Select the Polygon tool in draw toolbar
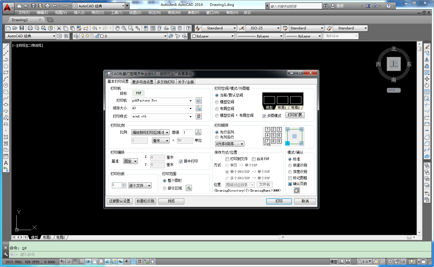Viewport: 434px width, 267px height. [x=6, y=66]
